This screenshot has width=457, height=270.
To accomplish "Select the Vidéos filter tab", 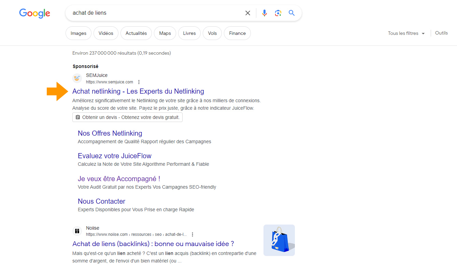I will pyautogui.click(x=106, y=33).
